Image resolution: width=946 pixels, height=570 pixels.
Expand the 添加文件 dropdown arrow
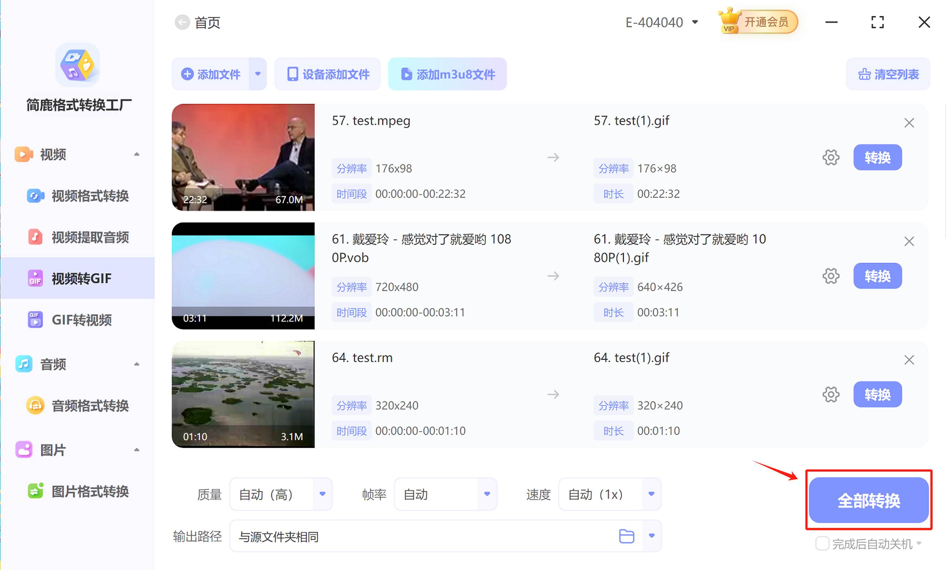pos(258,74)
